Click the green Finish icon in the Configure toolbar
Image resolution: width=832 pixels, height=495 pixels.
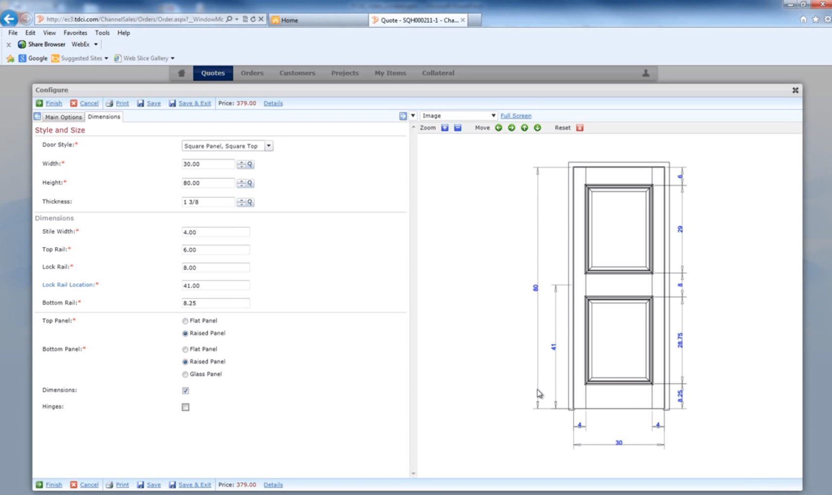coord(40,103)
